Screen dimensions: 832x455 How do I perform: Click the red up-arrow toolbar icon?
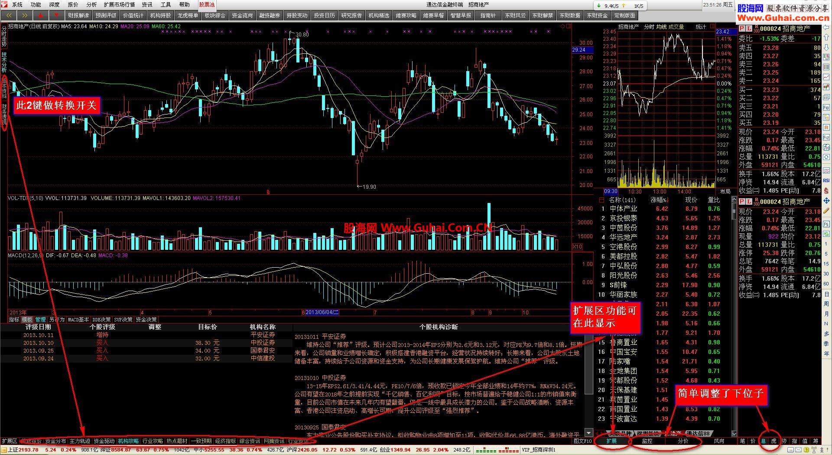coord(40,15)
